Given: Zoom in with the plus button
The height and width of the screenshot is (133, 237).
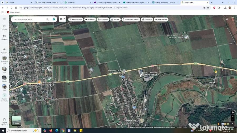Looking at the screenshot, I should 233,116.
